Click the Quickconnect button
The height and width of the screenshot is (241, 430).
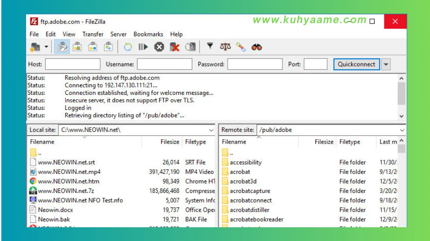(x=356, y=64)
